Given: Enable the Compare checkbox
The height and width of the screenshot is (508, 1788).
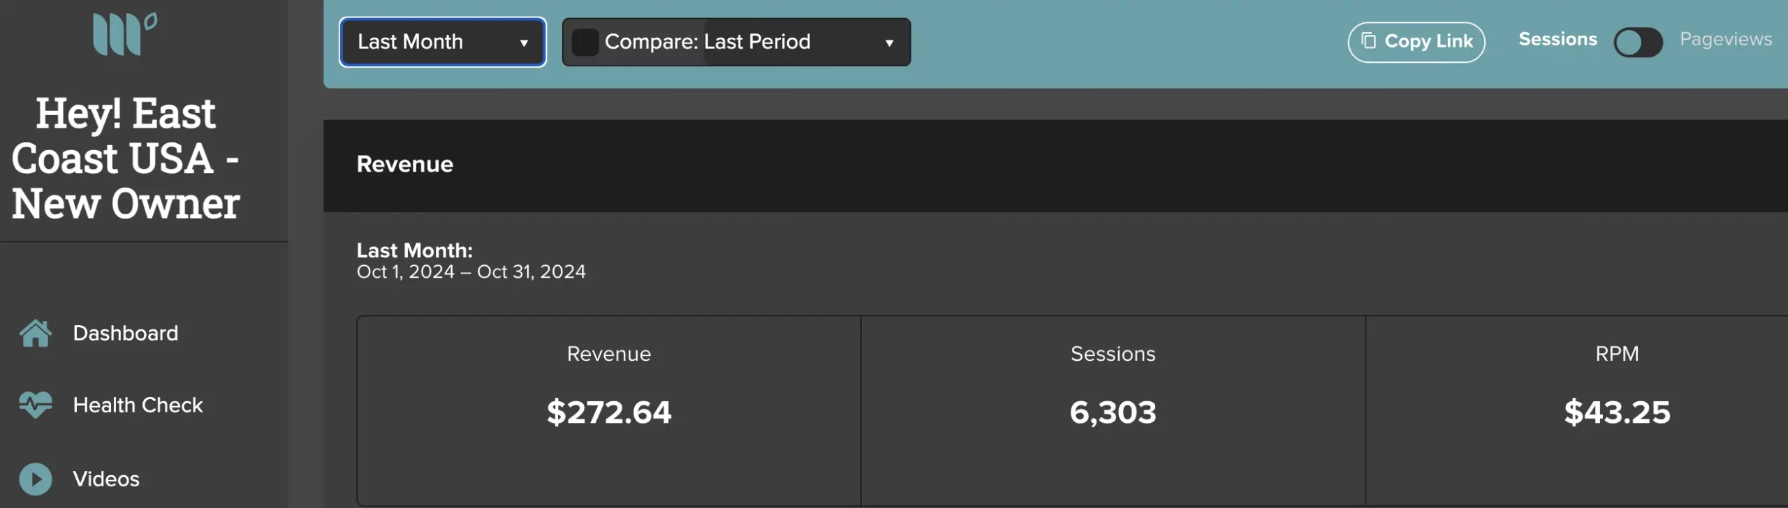Looking at the screenshot, I should 585,42.
